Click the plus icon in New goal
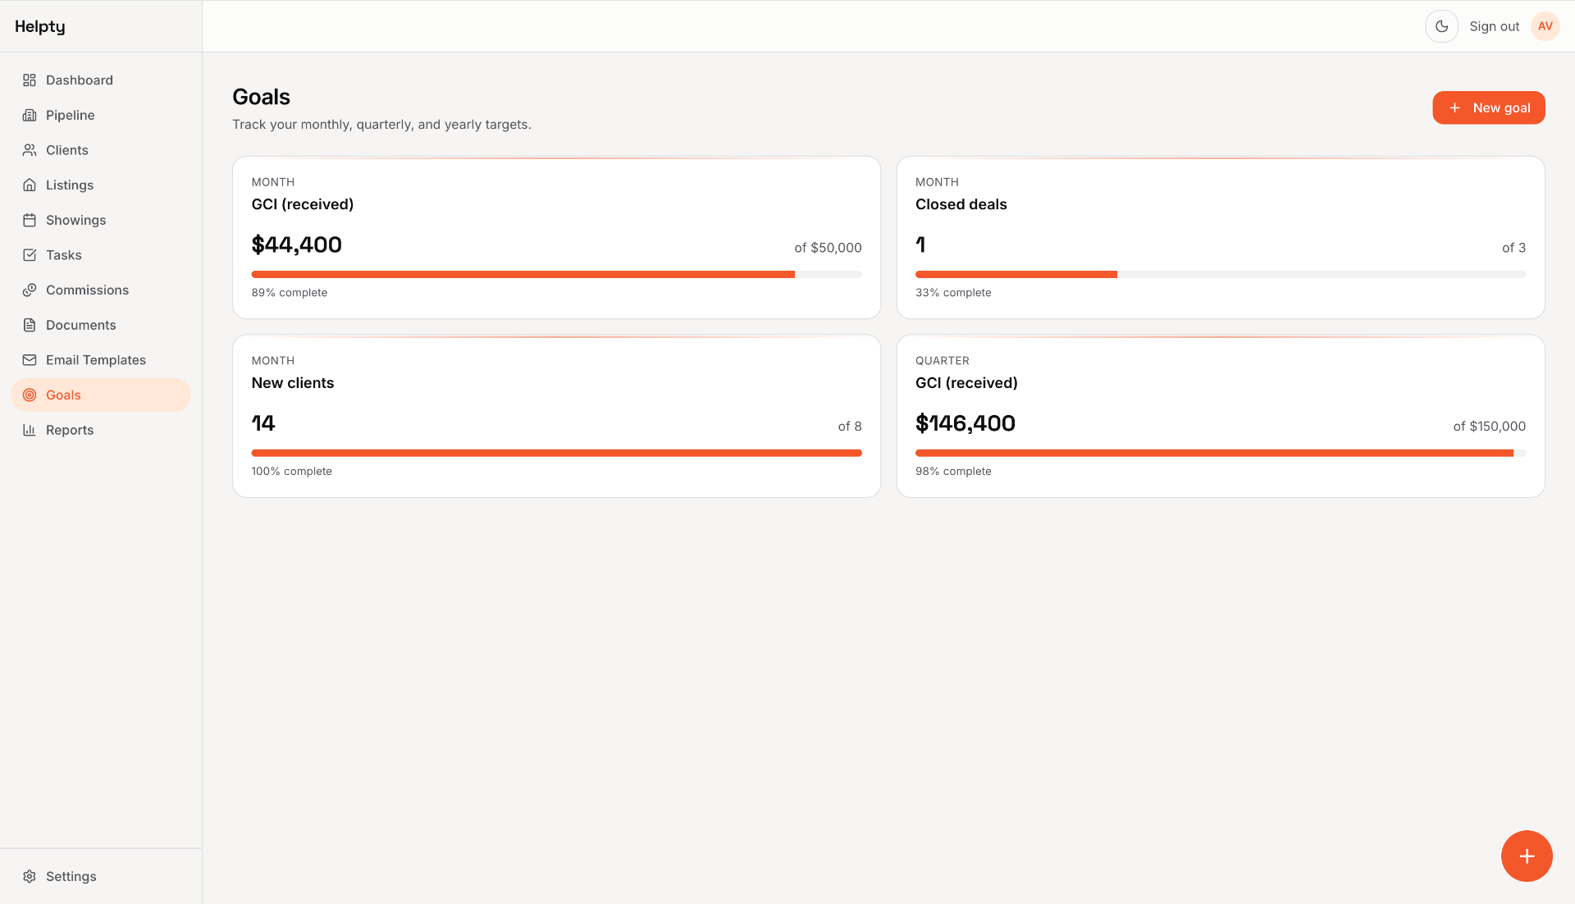Image resolution: width=1575 pixels, height=904 pixels. pyautogui.click(x=1454, y=108)
